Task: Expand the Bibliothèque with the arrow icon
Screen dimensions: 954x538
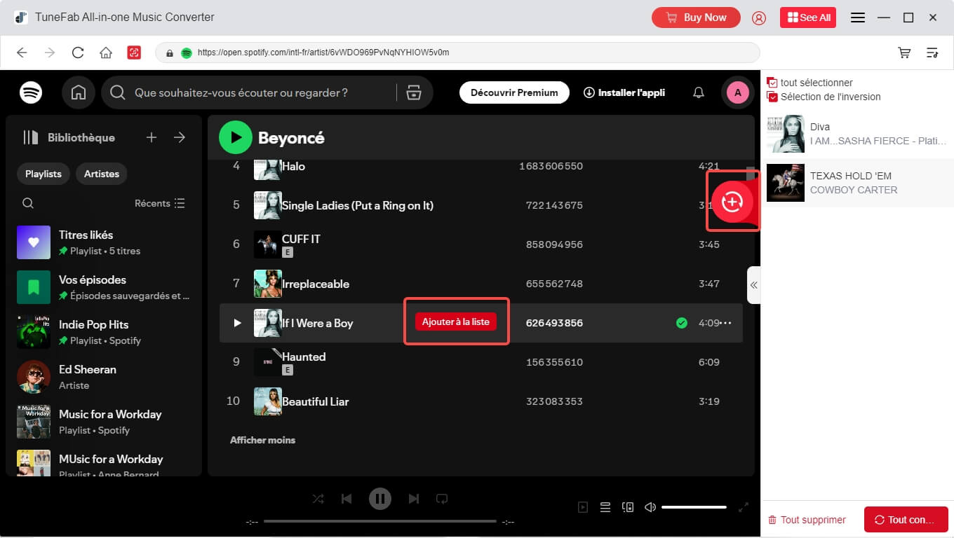Action: point(180,137)
